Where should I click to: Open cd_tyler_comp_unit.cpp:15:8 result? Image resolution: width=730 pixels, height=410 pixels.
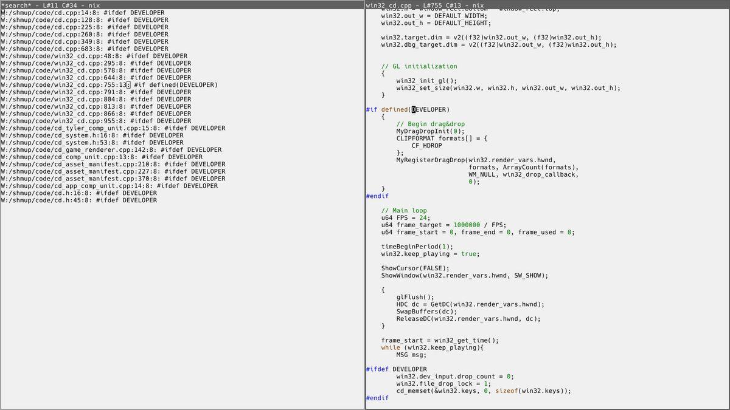tap(113, 128)
